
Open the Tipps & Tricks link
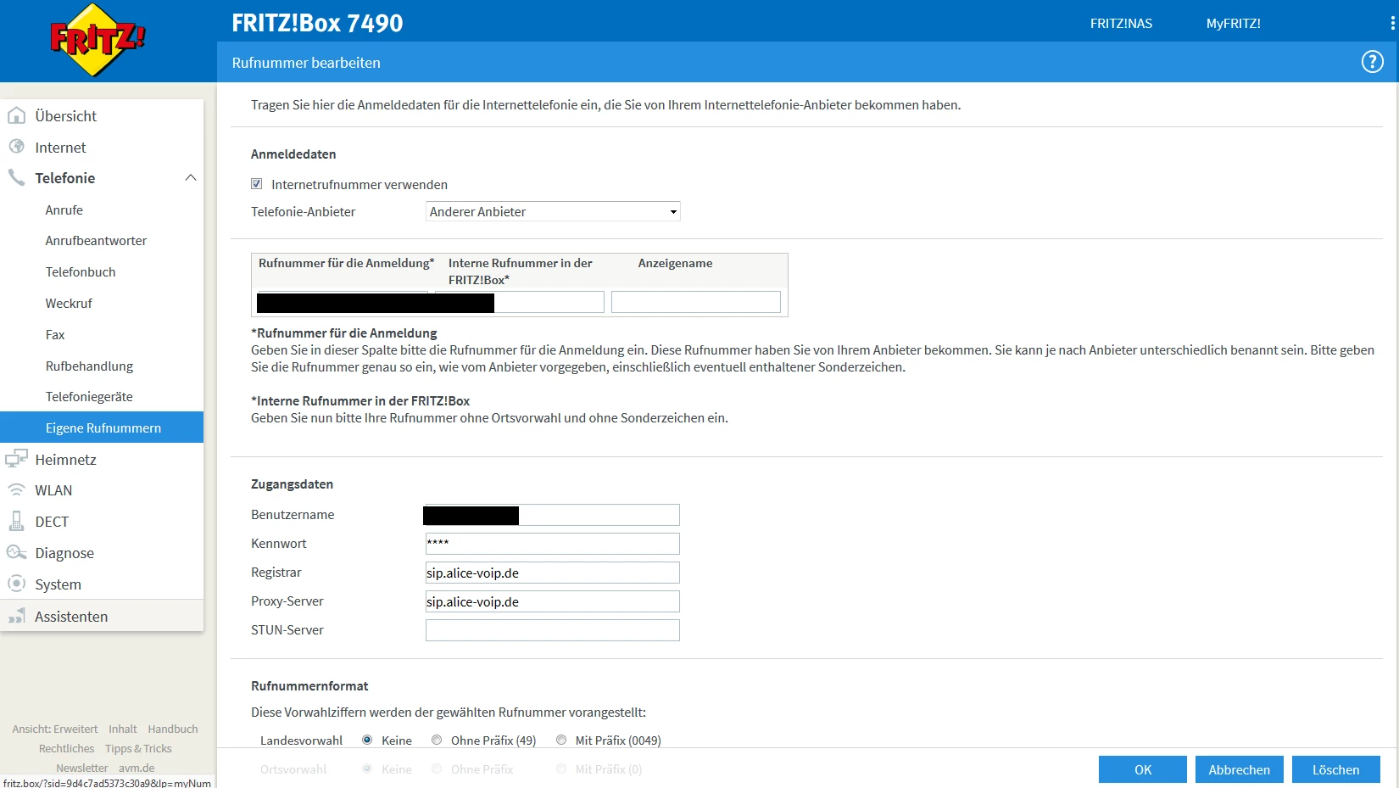138,748
